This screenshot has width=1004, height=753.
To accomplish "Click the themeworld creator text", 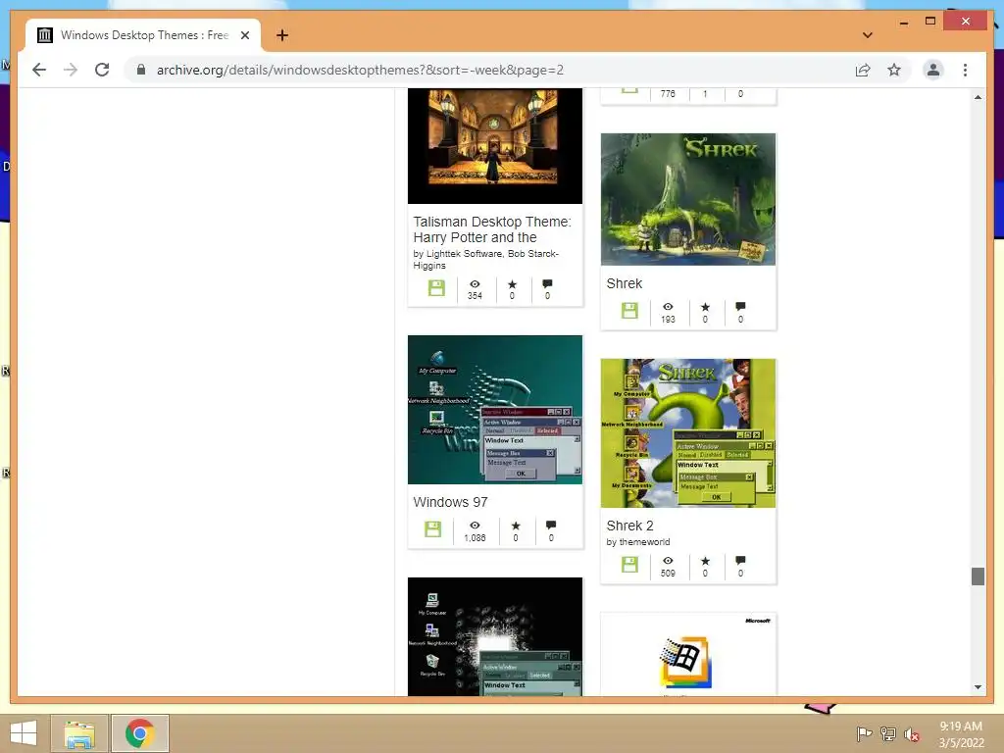I will point(644,541).
